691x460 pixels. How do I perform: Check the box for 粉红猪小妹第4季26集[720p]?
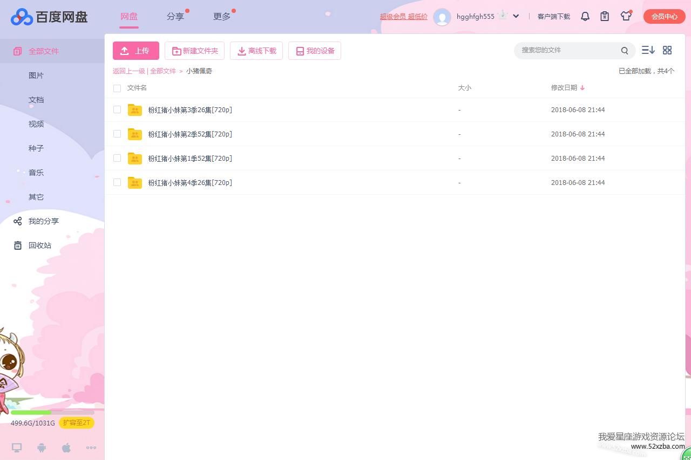coord(117,182)
